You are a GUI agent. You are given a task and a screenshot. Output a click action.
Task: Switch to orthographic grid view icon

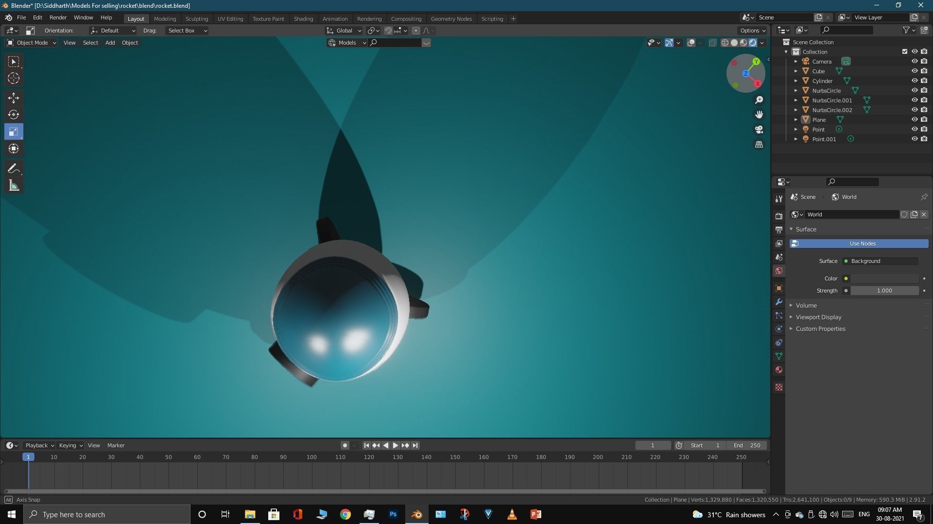pos(759,145)
